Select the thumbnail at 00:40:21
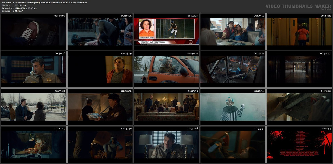The image size is (333, 164). 166,69
